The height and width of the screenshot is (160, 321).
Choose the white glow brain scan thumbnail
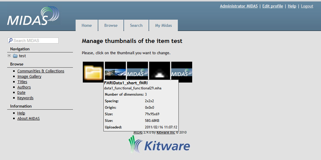click(160, 72)
